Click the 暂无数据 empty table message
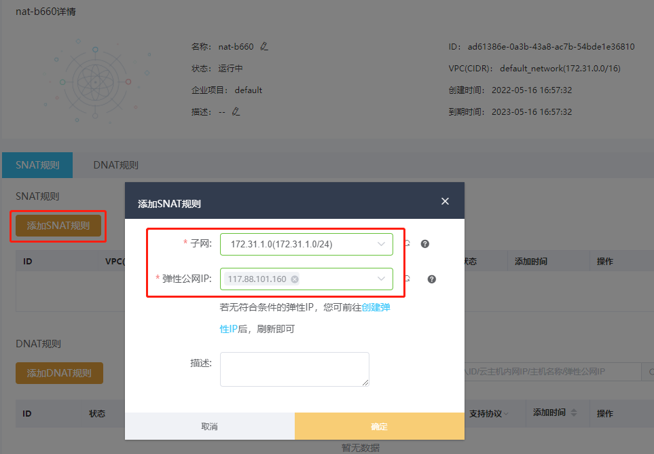The height and width of the screenshot is (454, 654). [x=361, y=448]
